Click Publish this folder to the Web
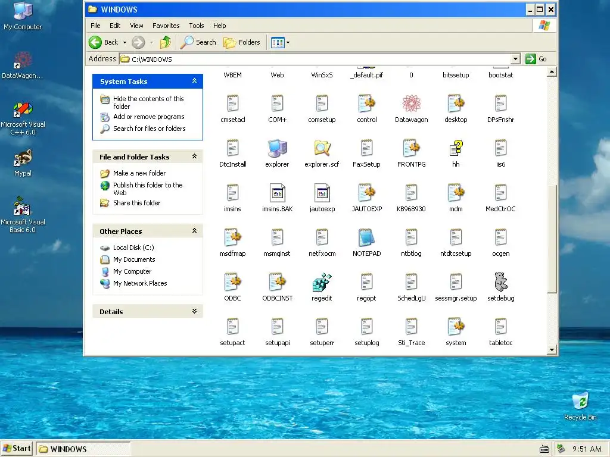The image size is (610, 457). tap(148, 189)
